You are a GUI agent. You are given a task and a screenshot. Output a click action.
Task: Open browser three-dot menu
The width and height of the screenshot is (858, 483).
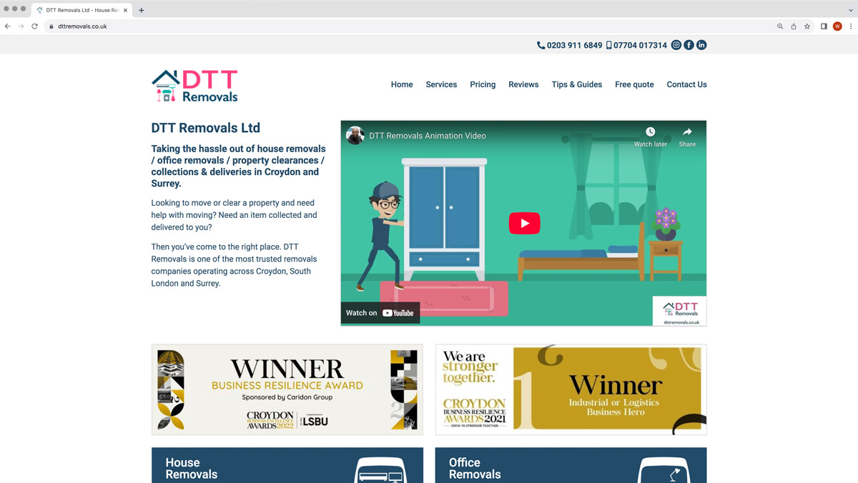tap(851, 26)
